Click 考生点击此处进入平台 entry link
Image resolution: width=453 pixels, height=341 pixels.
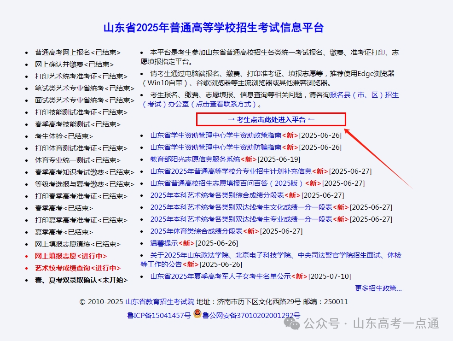271,120
